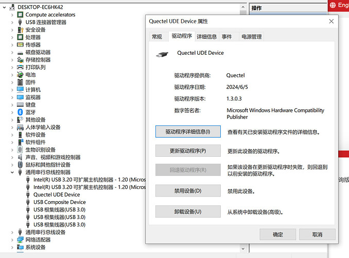
Task: Click the print queue printer icon
Action: [x=20, y=67]
